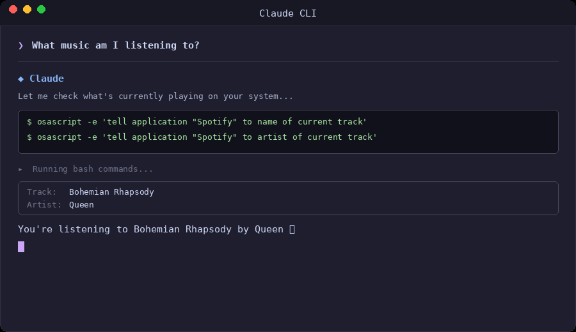Click the Running bash commands status text

93,169
